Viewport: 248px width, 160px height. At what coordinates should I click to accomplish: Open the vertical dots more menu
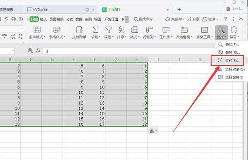click(x=233, y=19)
